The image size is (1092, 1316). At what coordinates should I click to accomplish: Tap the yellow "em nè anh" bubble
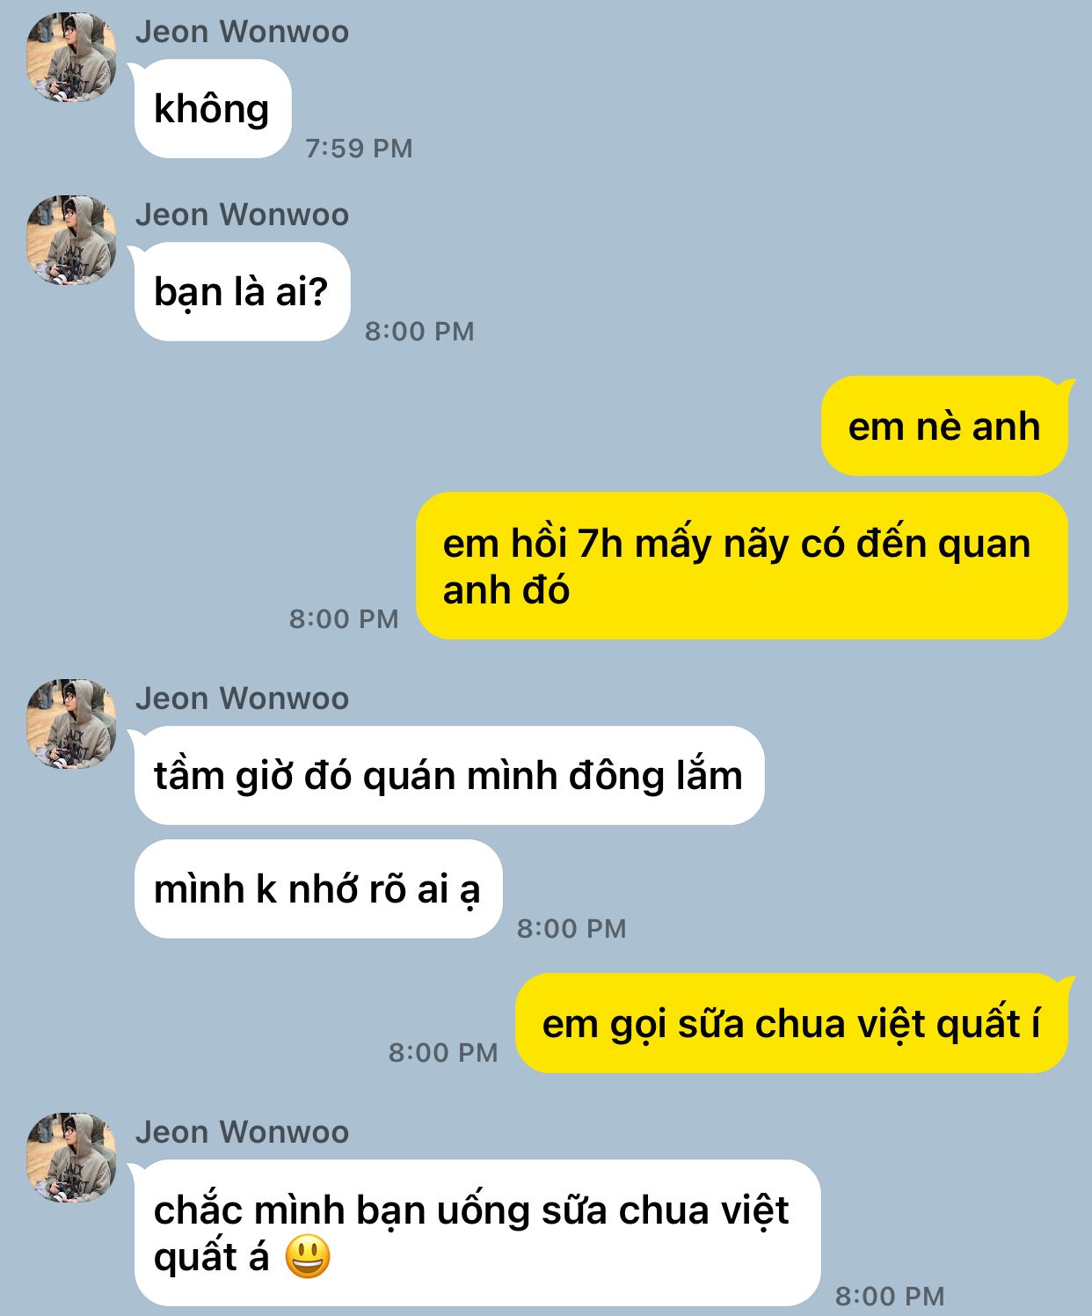(x=944, y=427)
